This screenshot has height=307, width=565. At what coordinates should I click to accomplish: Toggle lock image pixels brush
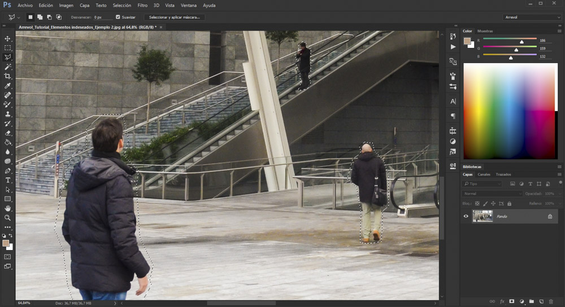click(485, 203)
